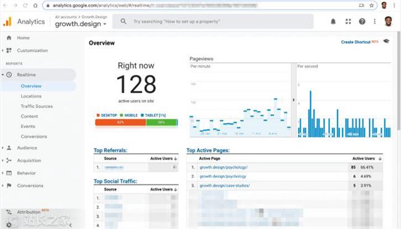Click the Home house icon
The width and height of the screenshot is (401, 229).
(x=9, y=38)
